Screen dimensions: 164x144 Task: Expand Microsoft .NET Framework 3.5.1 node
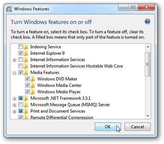pos(15,99)
